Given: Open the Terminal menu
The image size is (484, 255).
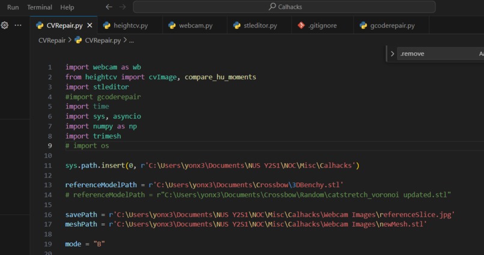Looking at the screenshot, I should (x=40, y=7).
